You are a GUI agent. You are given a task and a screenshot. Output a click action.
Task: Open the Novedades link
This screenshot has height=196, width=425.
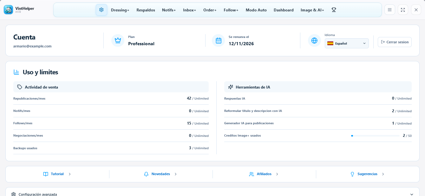point(161,174)
